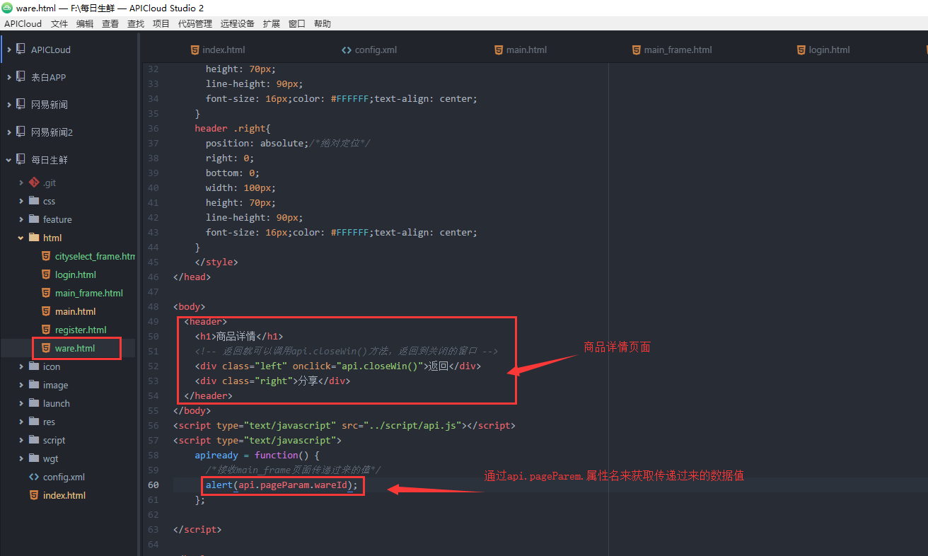Screen dimensions: 928x556
Task: Expand the feature folder
Action: click(22, 219)
